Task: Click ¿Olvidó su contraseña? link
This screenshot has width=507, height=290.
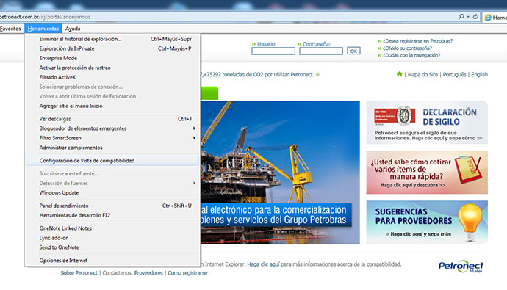Action: pyautogui.click(x=407, y=48)
